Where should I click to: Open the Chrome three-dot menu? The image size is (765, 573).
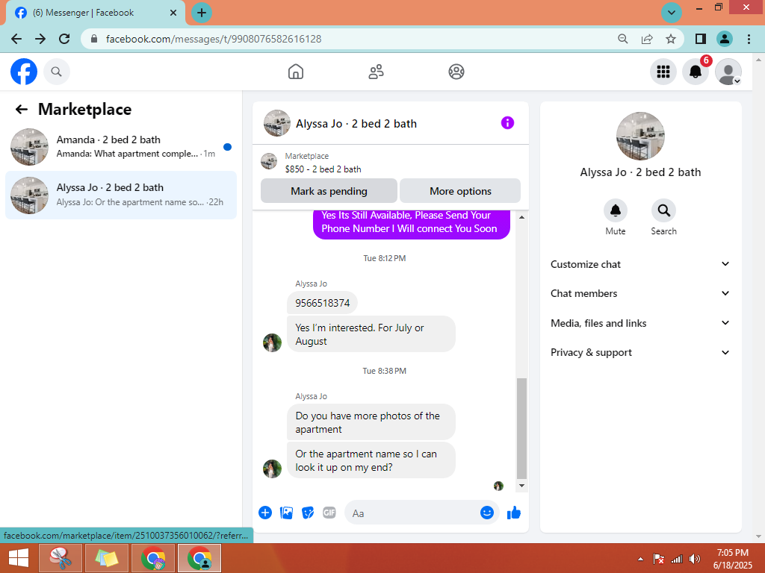(749, 39)
